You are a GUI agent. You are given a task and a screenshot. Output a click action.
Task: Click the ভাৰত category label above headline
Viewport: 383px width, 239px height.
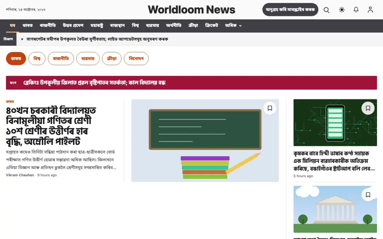(10, 101)
